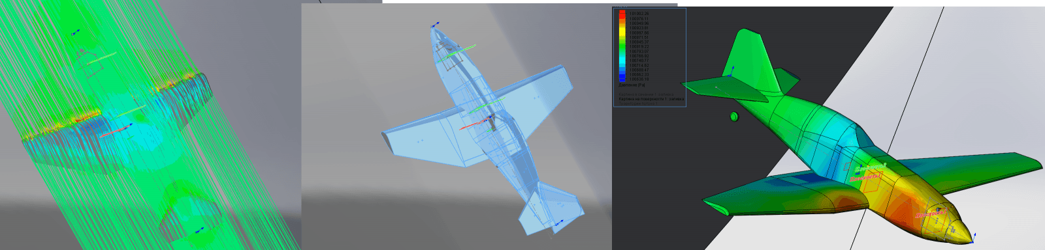Click the minimum legend value 100636.18

639,79
